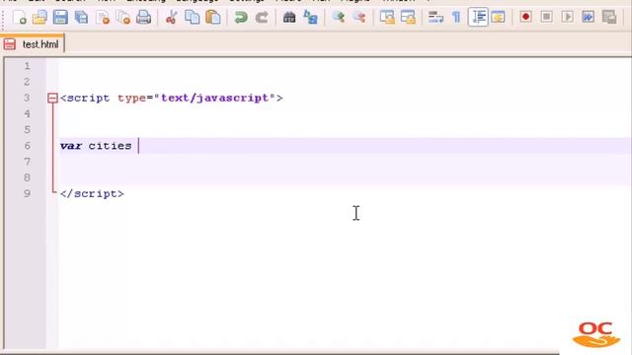Click line number 6 in the margin
Image resolution: width=632 pixels, height=355 pixels.
coord(27,146)
